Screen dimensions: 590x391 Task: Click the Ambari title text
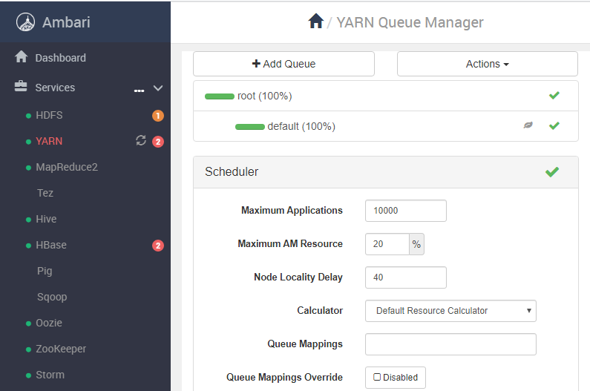tap(66, 22)
